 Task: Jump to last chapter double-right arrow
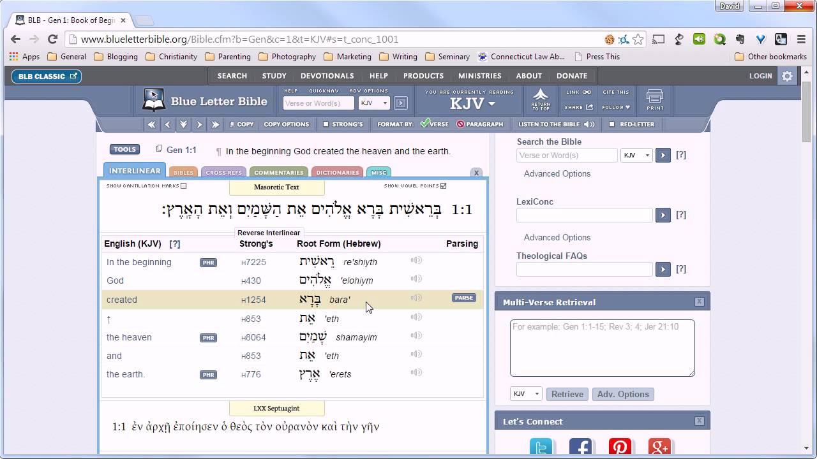[215, 124]
